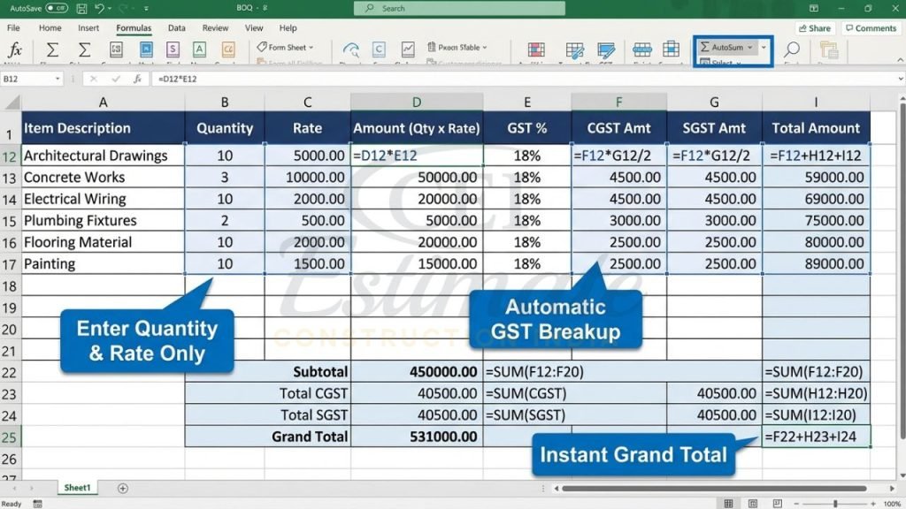Click the purple S book icon
This screenshot has width=906, height=509.
point(173,49)
